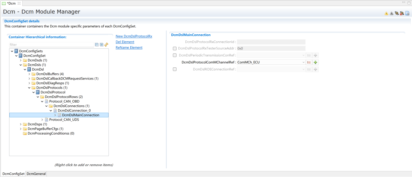Enable the DcmDslProtocolRxTesterSourceAddr checkbox

[x=175, y=49]
